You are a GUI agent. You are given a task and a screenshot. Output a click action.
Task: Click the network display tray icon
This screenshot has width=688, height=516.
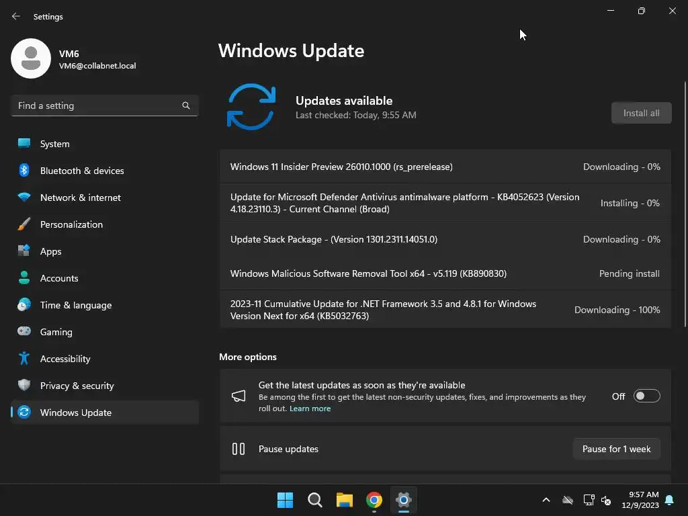(589, 500)
